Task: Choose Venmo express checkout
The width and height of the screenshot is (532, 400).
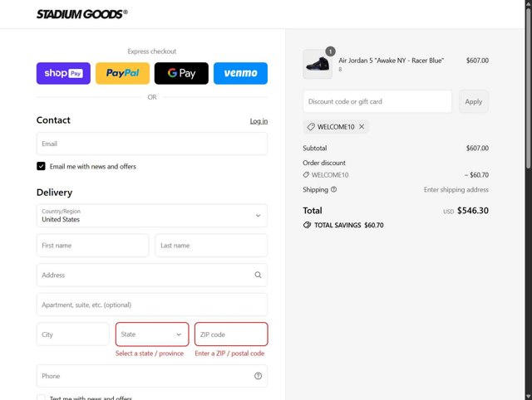Action: [x=240, y=73]
